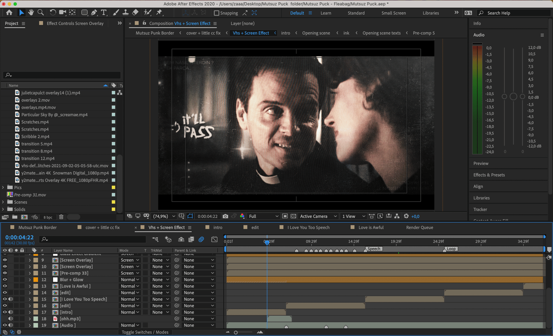Hide the Love is Awful layer

5,286
